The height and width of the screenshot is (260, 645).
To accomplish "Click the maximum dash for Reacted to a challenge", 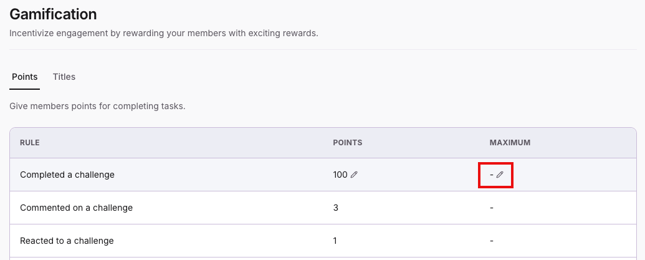I will coord(492,241).
